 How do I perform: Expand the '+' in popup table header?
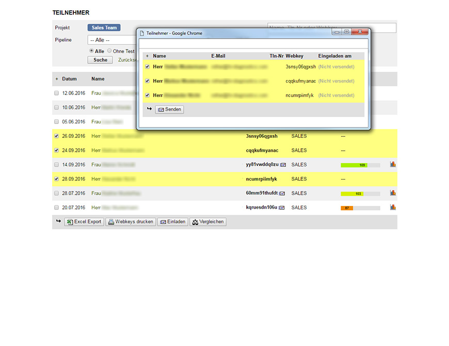pos(147,56)
